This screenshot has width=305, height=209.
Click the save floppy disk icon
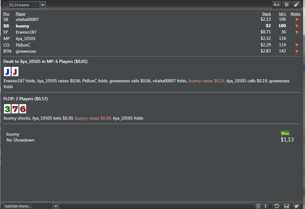286,206
